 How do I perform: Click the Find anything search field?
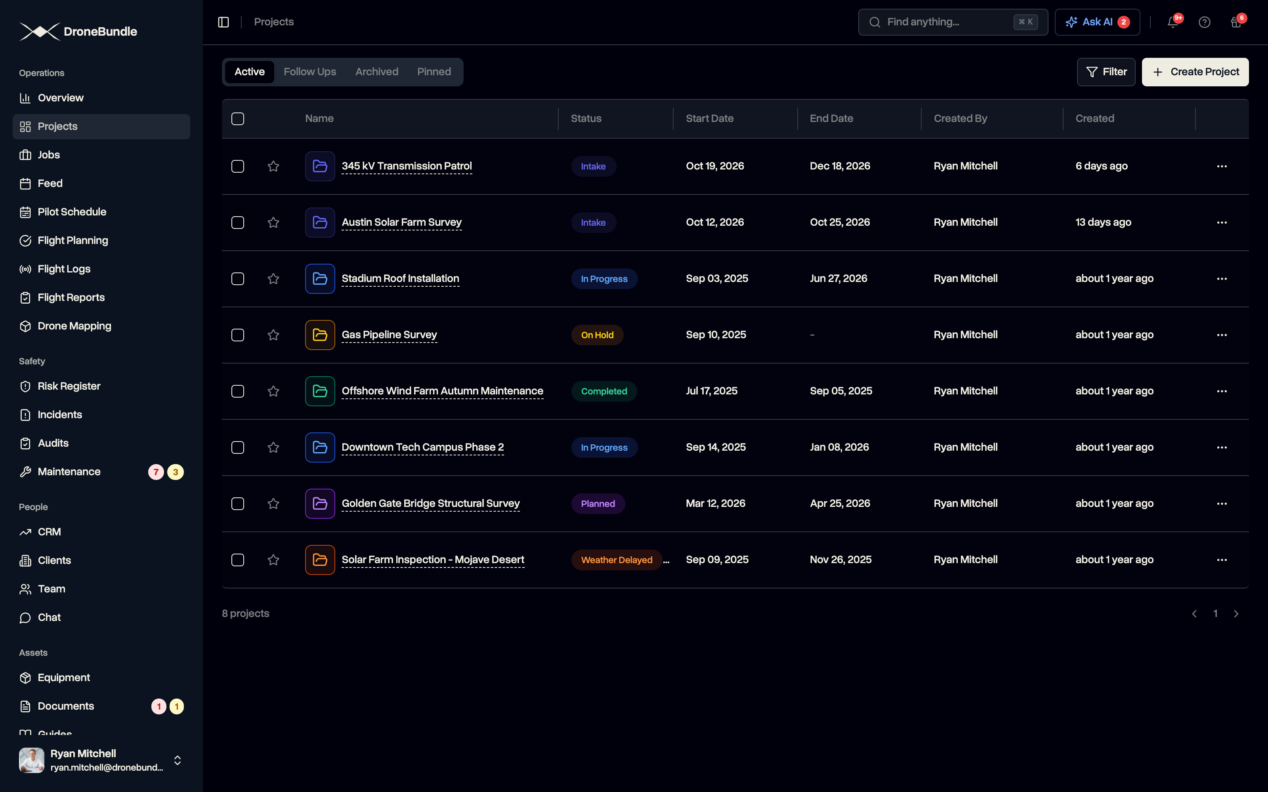953,22
